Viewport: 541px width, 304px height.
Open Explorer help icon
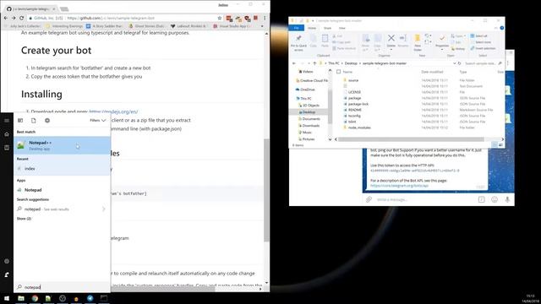501,28
